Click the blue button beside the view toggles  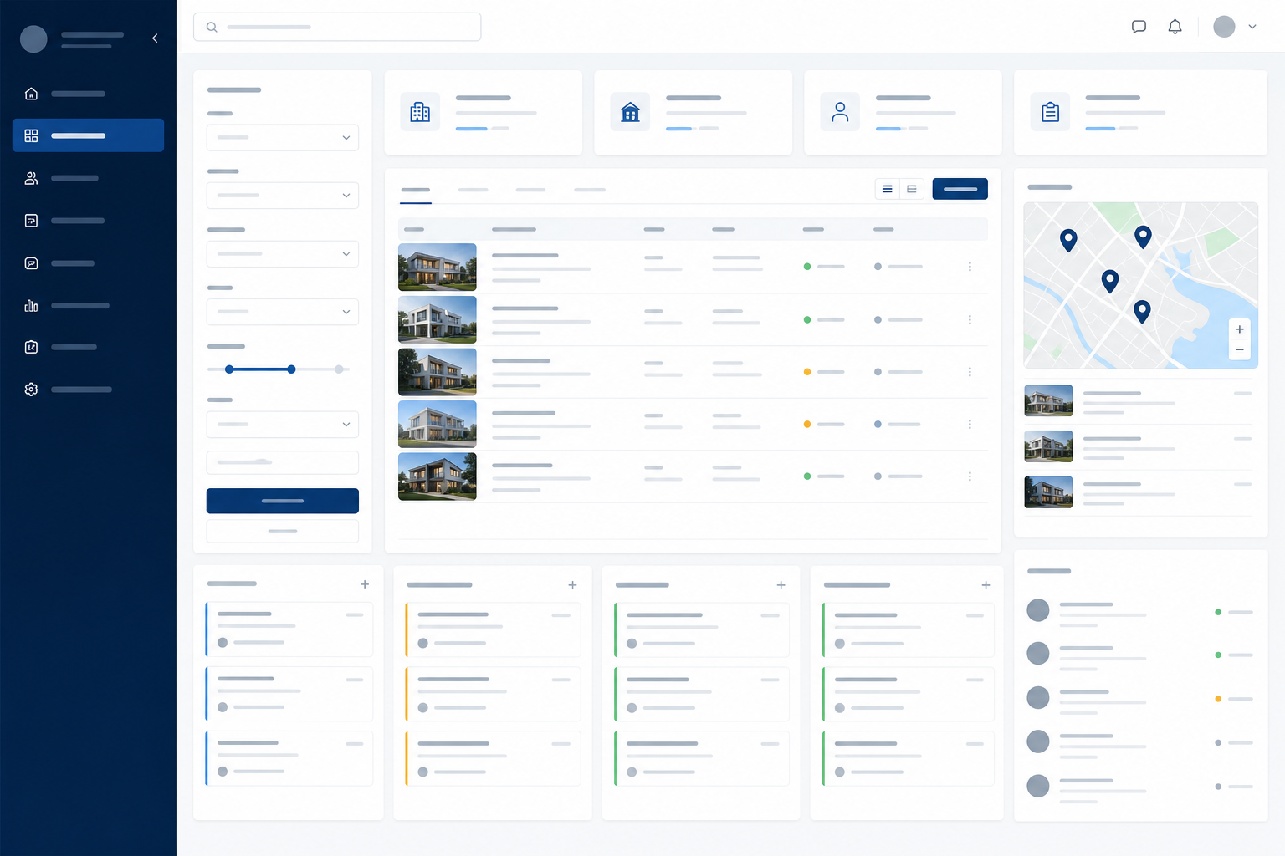pyautogui.click(x=960, y=189)
